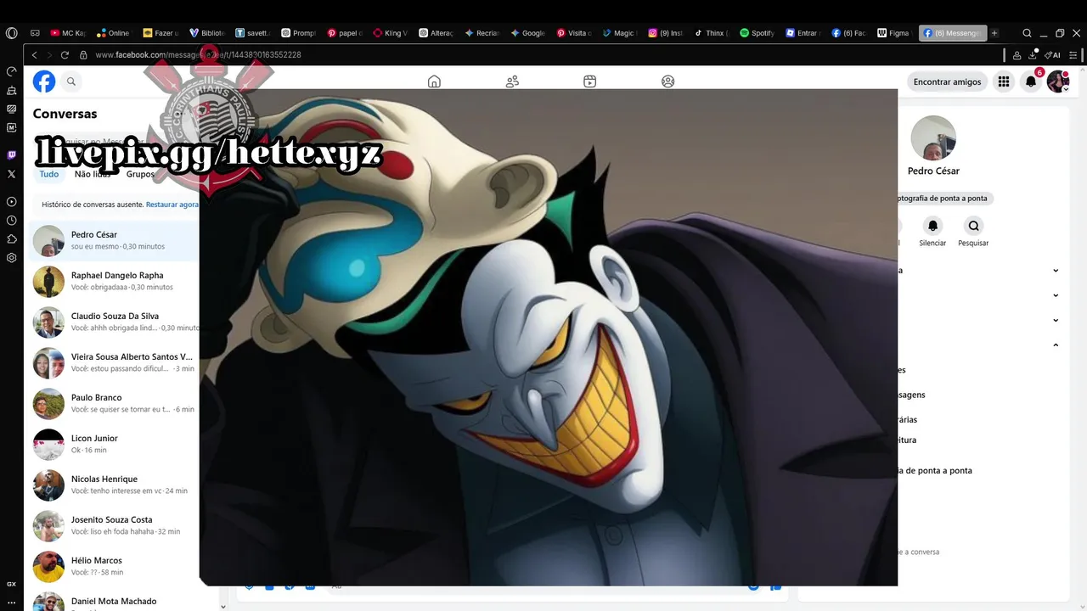This screenshot has height=611, width=1087.
Task: Expand third collapsed section chevron in chat info
Action: [1056, 320]
